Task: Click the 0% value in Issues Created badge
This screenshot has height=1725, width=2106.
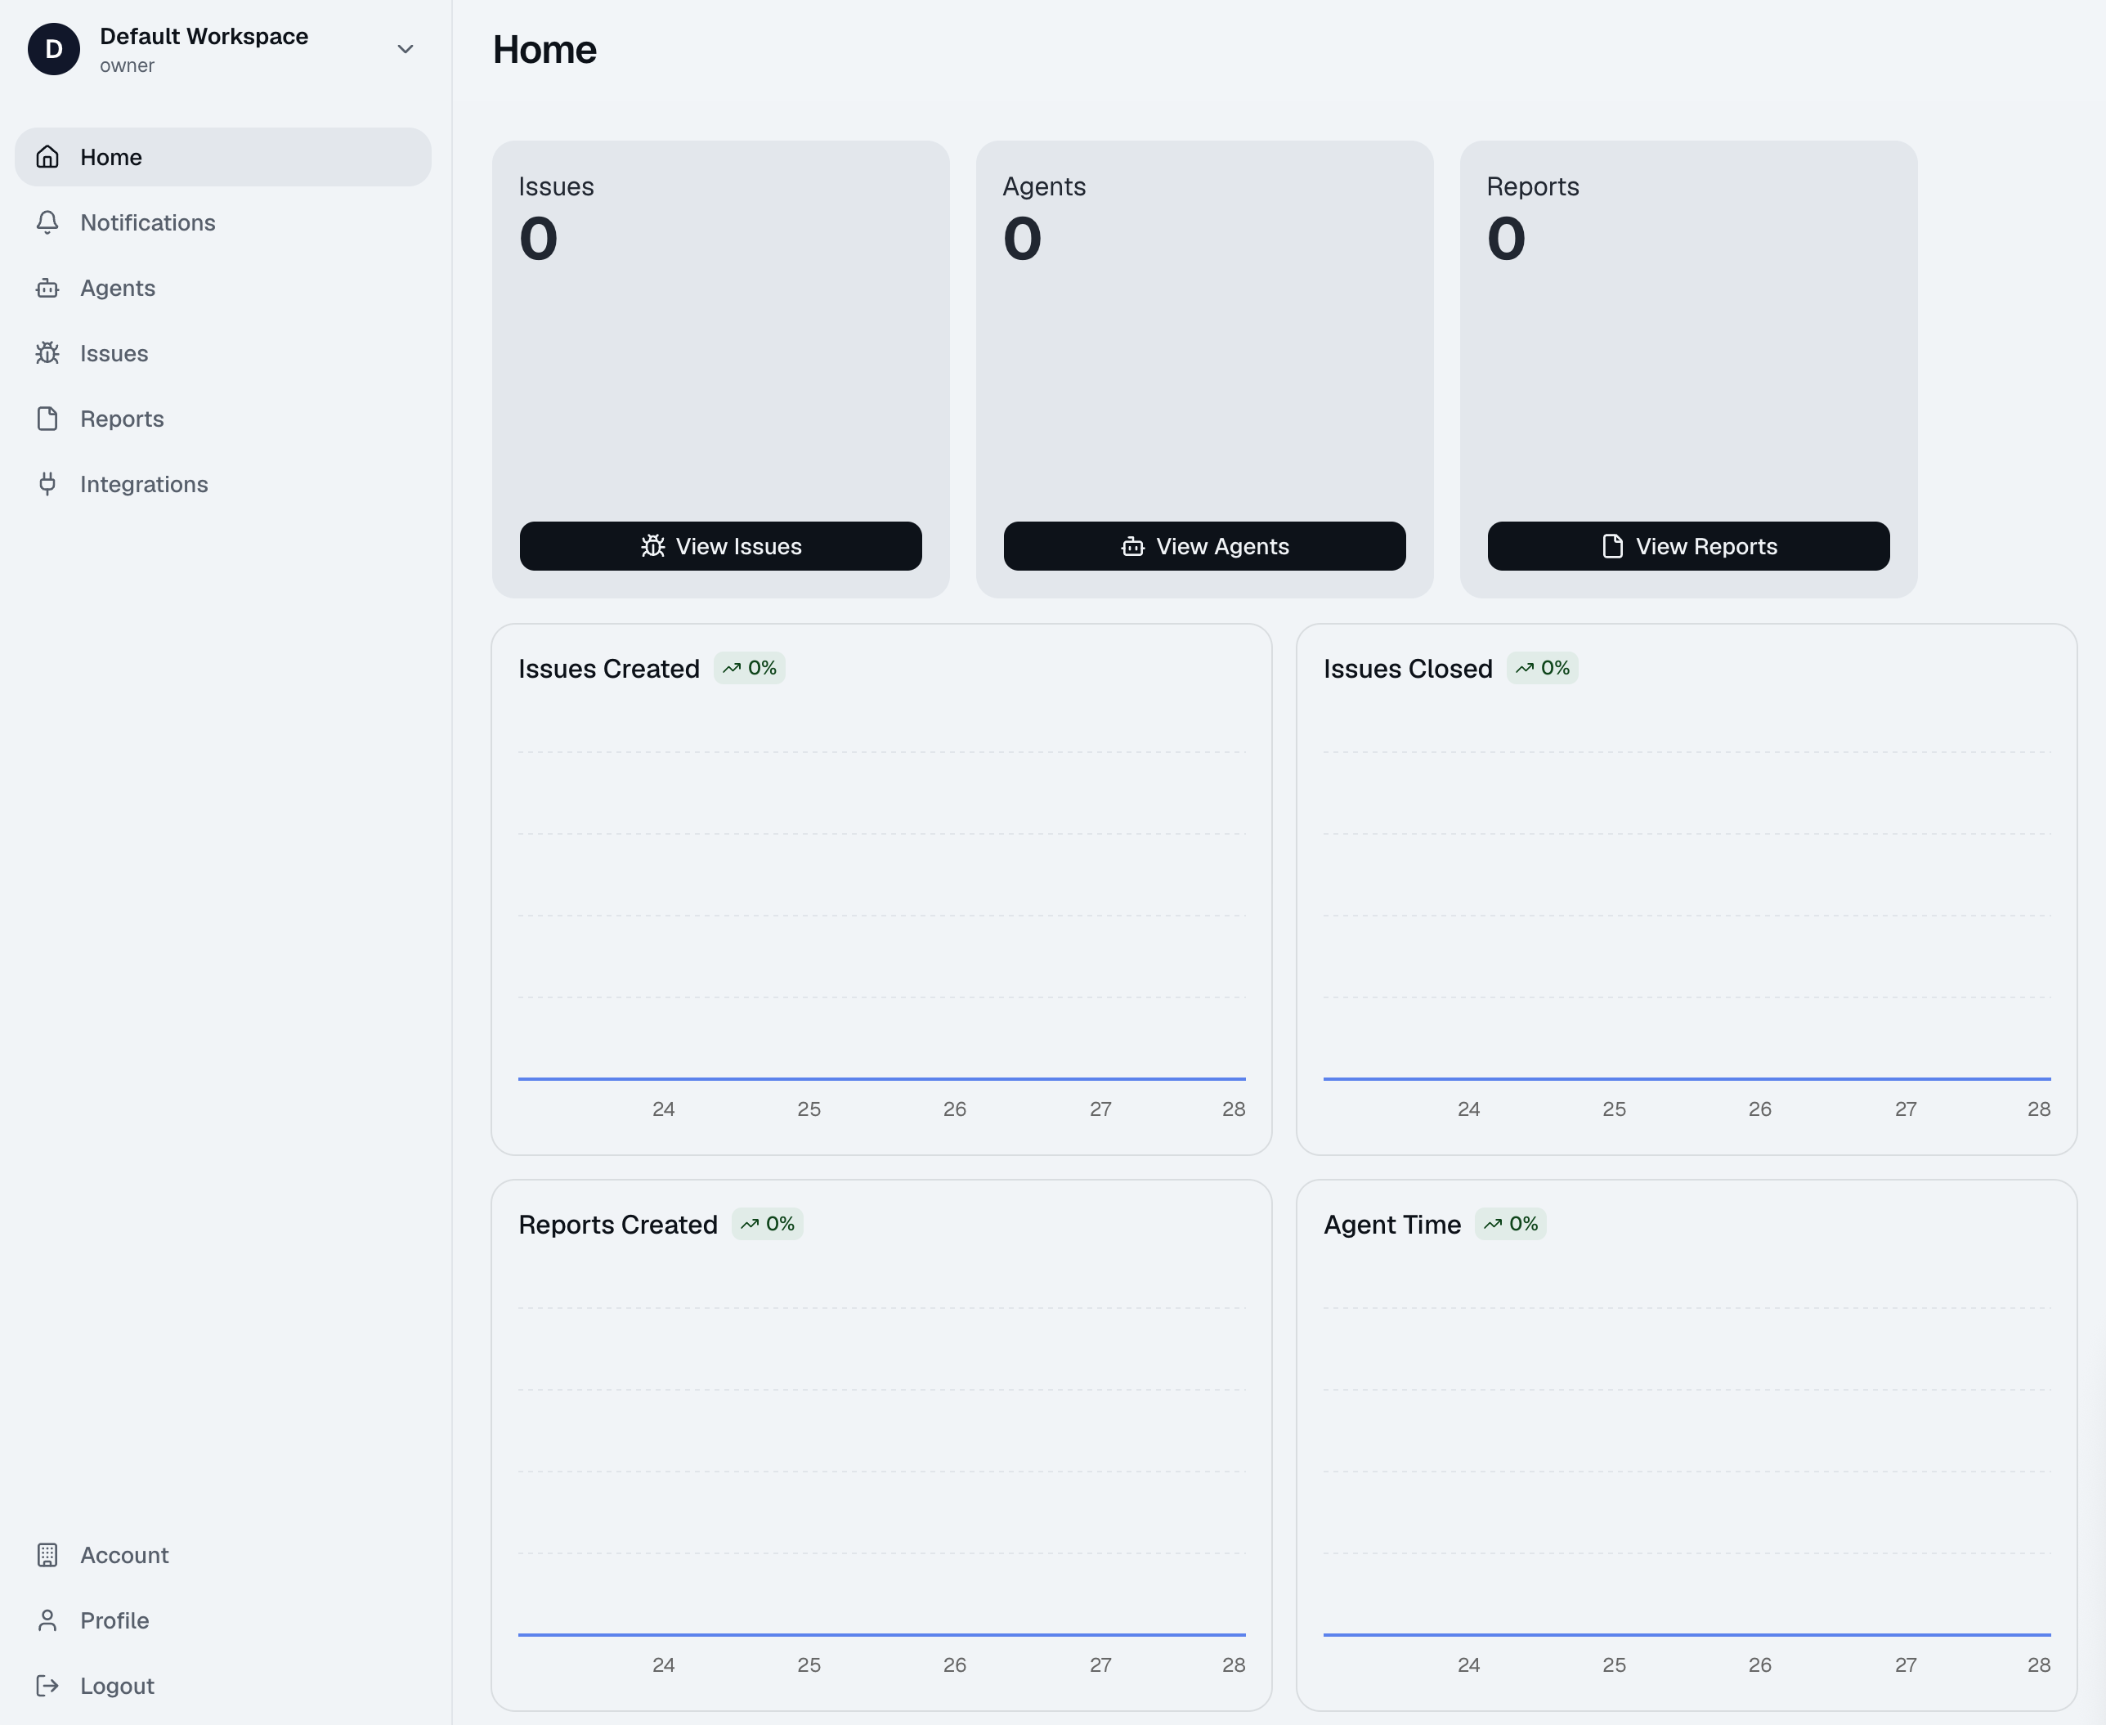Action: 762,669
